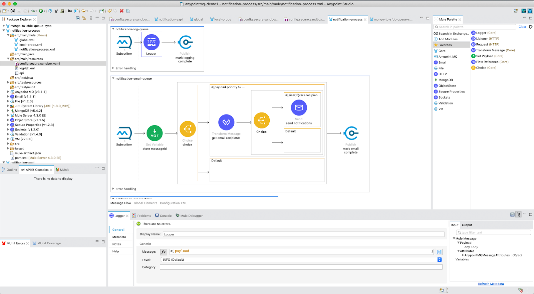Image resolution: width=534 pixels, height=294 pixels.
Task: Click the Display Name input field
Action: 303,234
